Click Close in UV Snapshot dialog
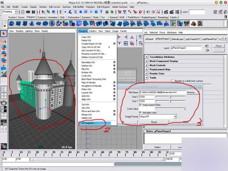The image size is (228, 171). (x=186, y=122)
